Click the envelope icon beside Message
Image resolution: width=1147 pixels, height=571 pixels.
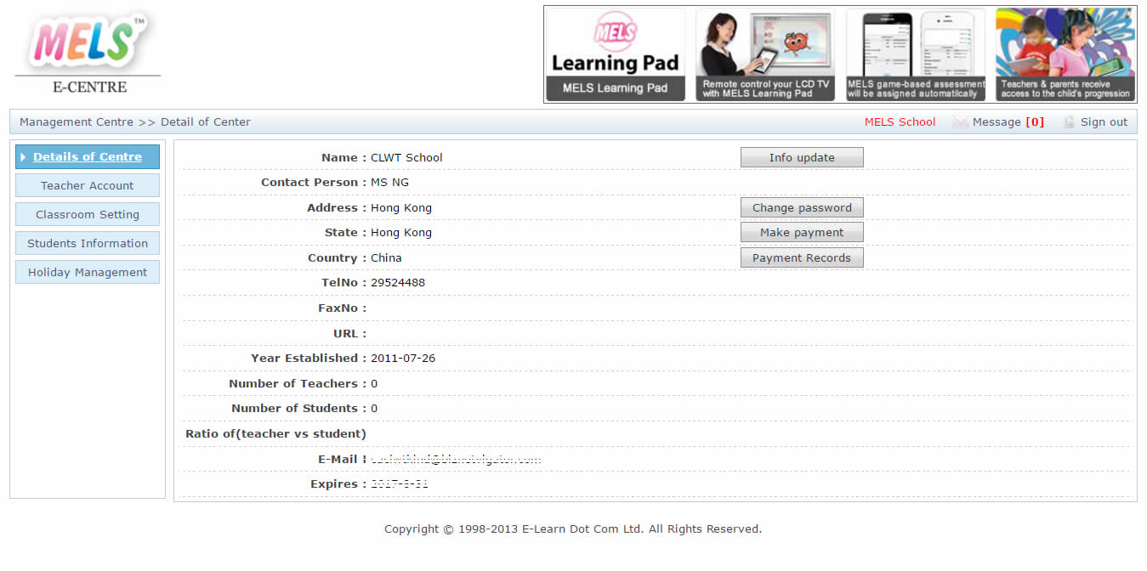[x=960, y=122]
